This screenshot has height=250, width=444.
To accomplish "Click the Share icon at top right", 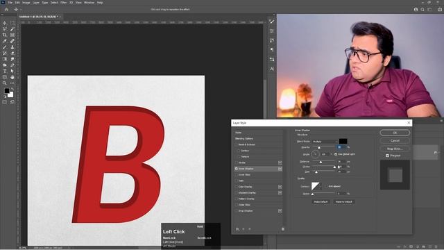I will (x=440, y=9).
